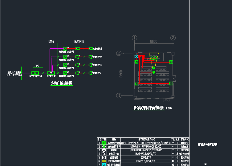Click the 安装方式 table header cell
This screenshot has height=167, width=232.
pyautogui.click(x=184, y=139)
